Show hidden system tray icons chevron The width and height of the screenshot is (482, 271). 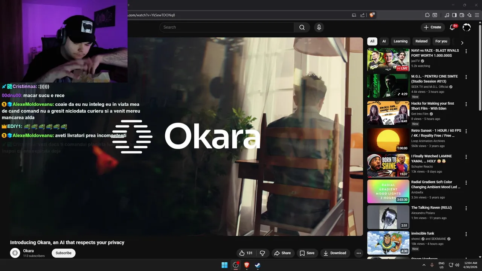[424, 265]
